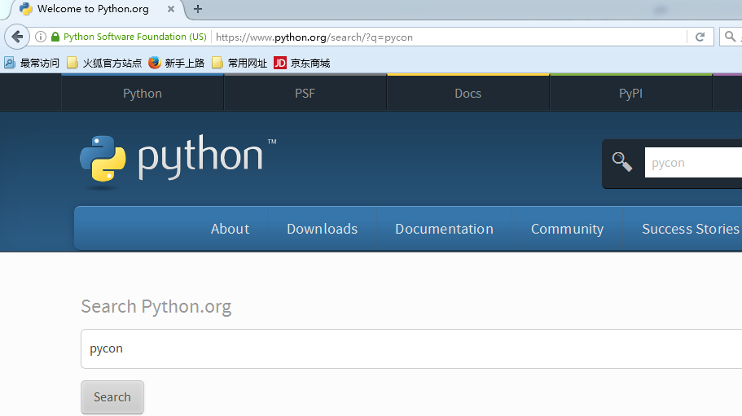
Task: Open the Docs top navigation item
Action: (468, 93)
